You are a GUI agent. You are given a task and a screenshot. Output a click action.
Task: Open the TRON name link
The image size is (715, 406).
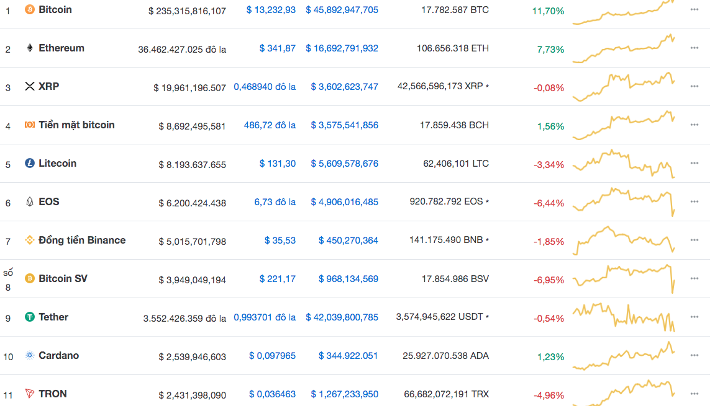[x=52, y=394]
